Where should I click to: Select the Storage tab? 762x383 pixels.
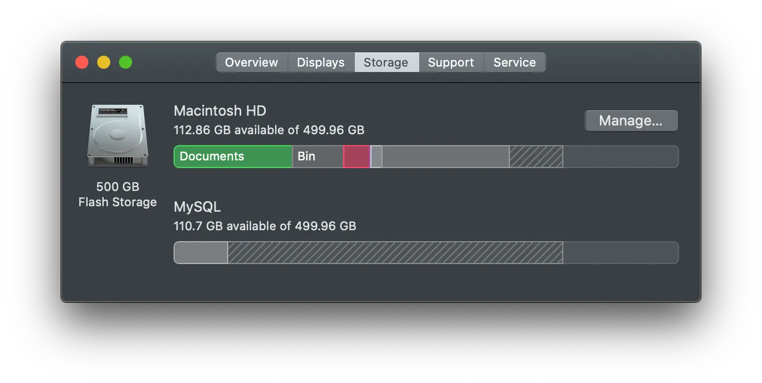point(386,62)
